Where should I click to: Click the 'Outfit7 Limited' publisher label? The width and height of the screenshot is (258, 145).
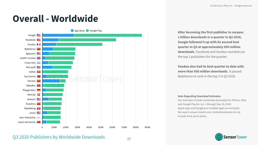pos(28,58)
